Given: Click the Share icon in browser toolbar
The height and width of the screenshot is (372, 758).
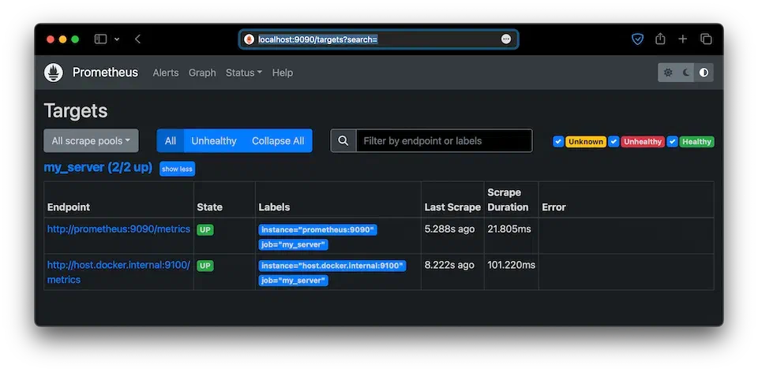Looking at the screenshot, I should (660, 39).
